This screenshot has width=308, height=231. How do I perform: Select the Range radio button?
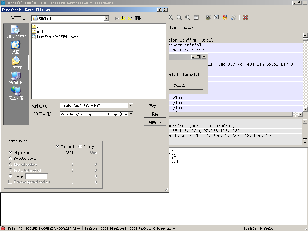click(x=11, y=176)
